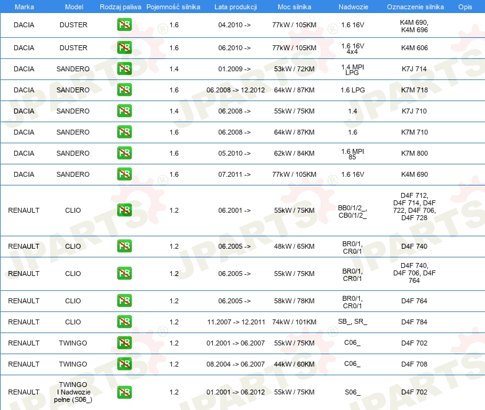Click fuel icon in Clio D4F 784 row
The image size is (485, 410).
tap(124, 322)
